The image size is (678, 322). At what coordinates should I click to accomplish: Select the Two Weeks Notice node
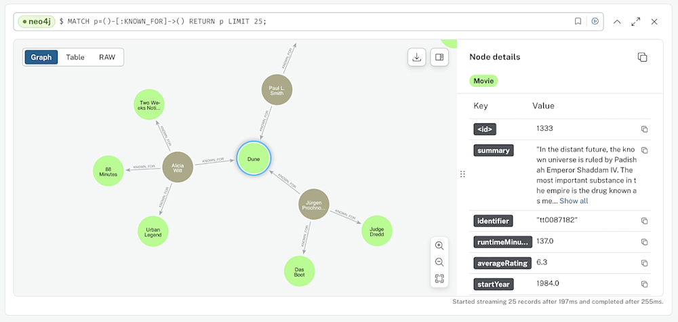[149, 106]
